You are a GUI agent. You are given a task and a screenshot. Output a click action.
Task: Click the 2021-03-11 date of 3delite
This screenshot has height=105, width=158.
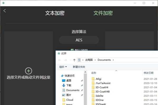(150, 96)
